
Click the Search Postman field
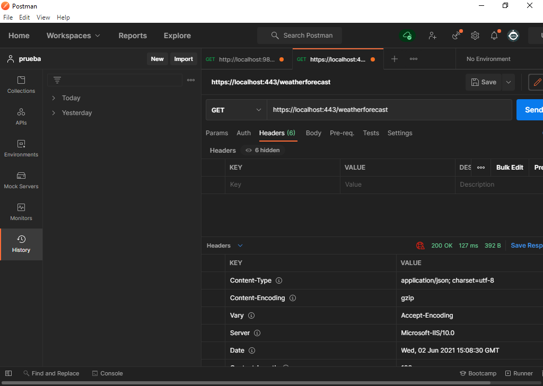(x=300, y=36)
